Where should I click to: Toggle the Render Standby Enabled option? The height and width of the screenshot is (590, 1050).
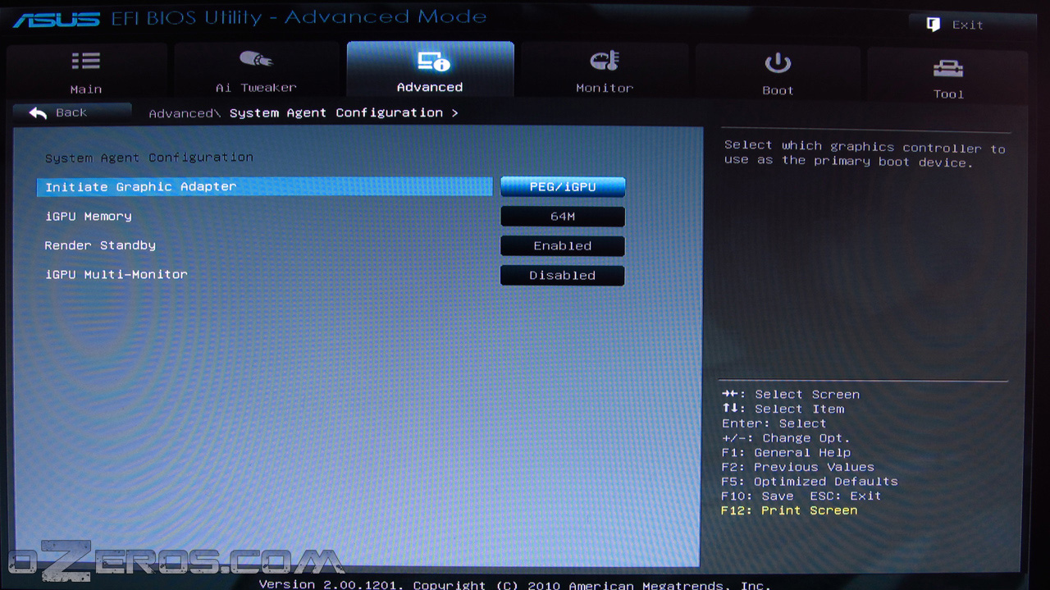click(563, 246)
